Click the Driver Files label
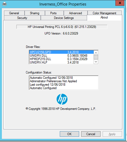The image size is (127, 142). click(x=33, y=47)
